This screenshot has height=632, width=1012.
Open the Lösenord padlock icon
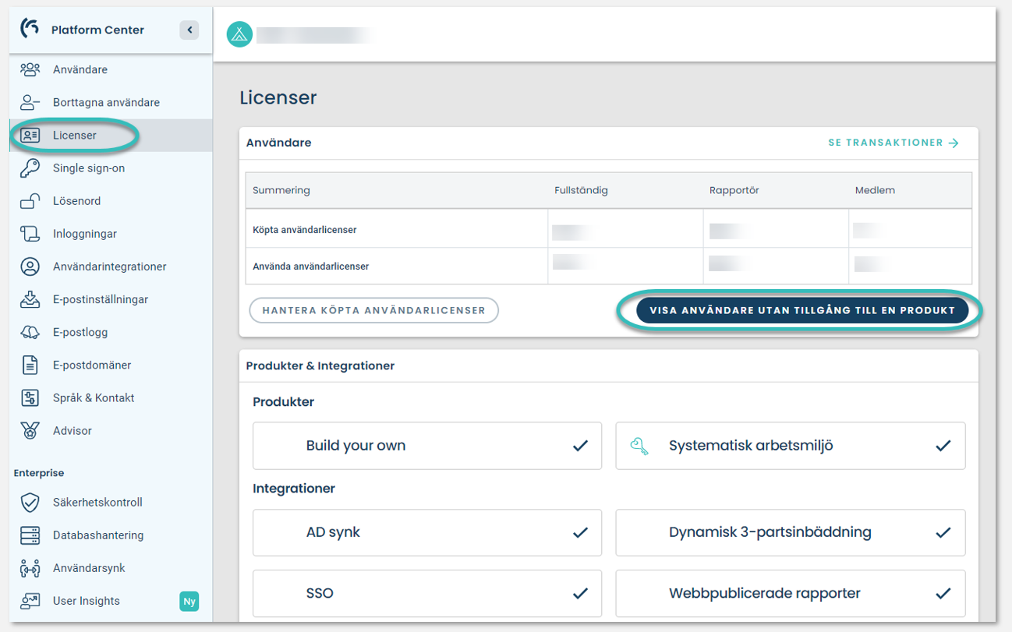tap(30, 201)
